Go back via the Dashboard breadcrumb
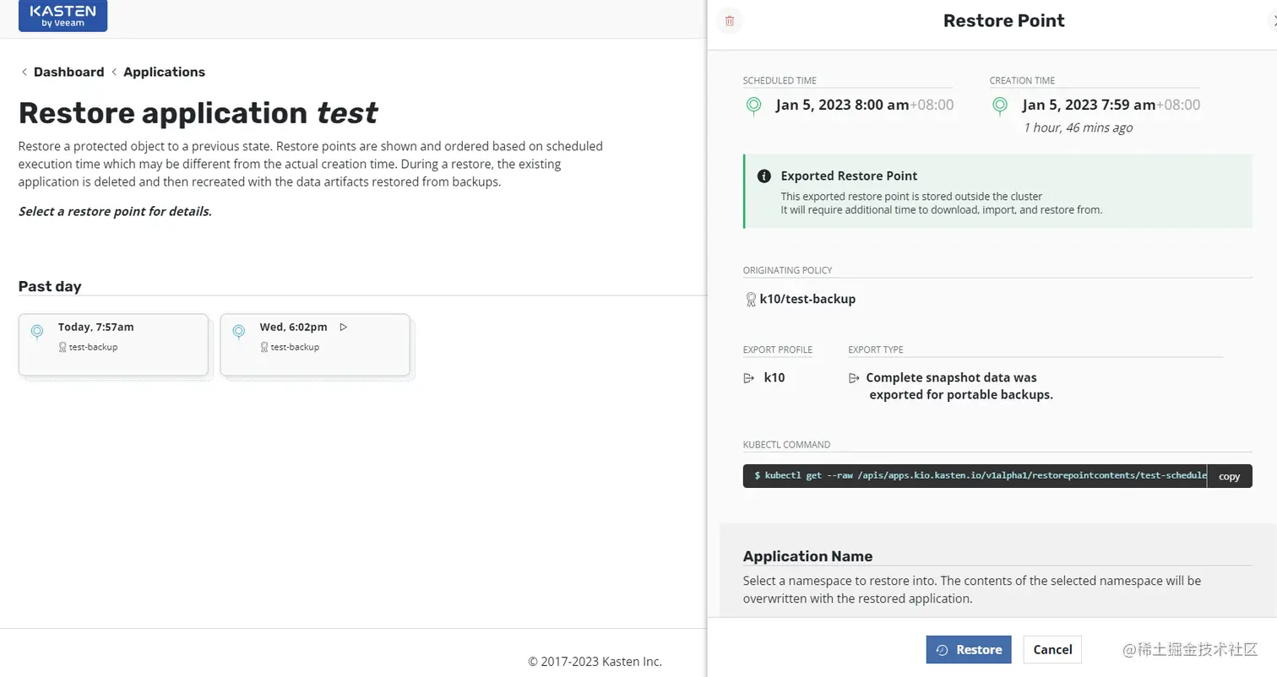Image resolution: width=1277 pixels, height=677 pixels. [x=69, y=72]
